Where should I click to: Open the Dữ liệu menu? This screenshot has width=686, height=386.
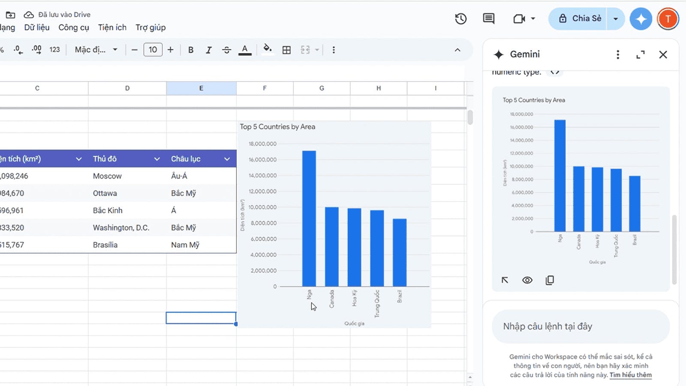tap(37, 27)
